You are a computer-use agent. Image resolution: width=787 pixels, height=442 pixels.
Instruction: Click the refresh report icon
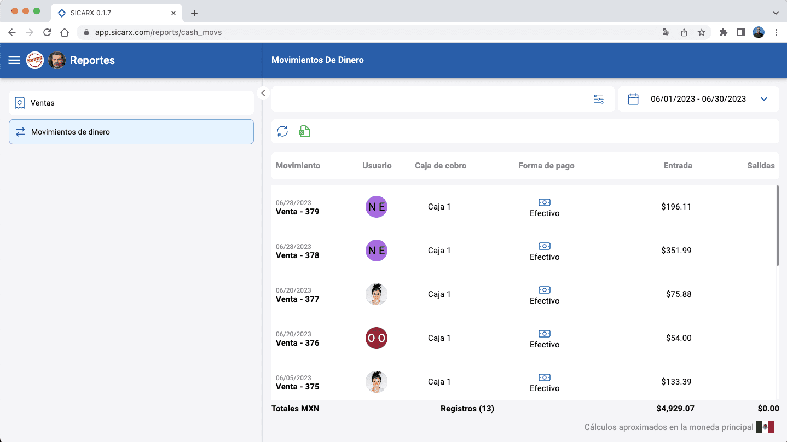(282, 131)
